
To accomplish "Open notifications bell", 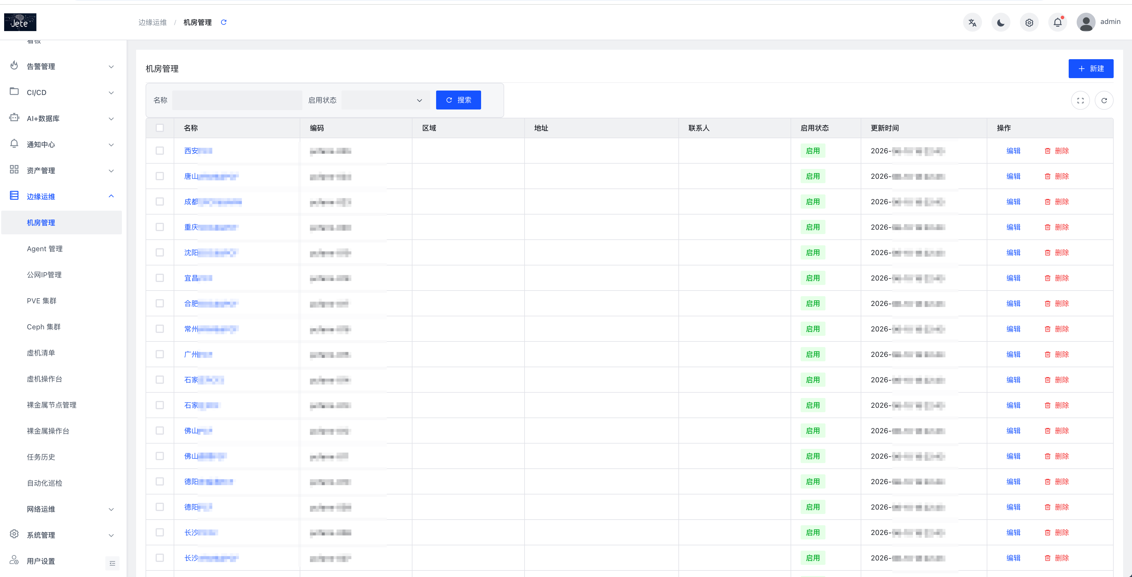I will pyautogui.click(x=1058, y=22).
